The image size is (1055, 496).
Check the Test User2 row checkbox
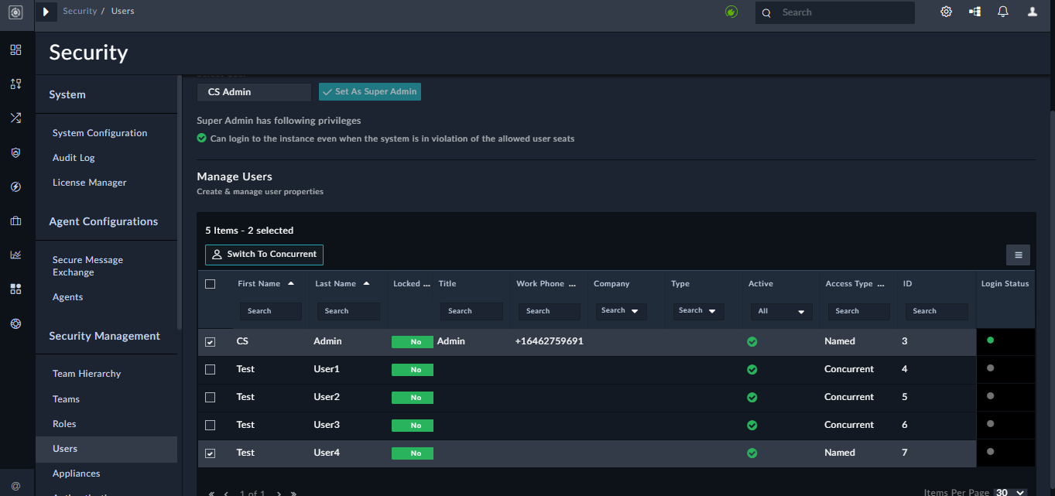[210, 397]
